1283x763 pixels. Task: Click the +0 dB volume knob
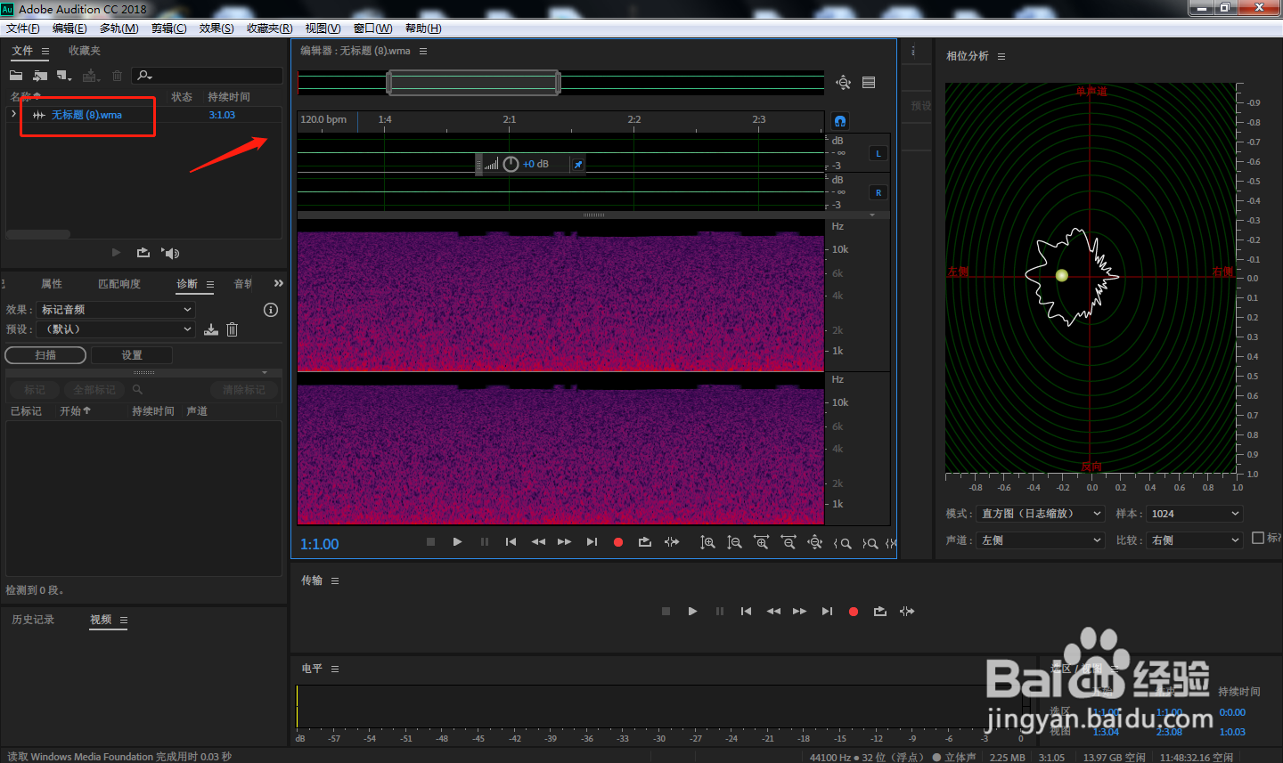[511, 164]
